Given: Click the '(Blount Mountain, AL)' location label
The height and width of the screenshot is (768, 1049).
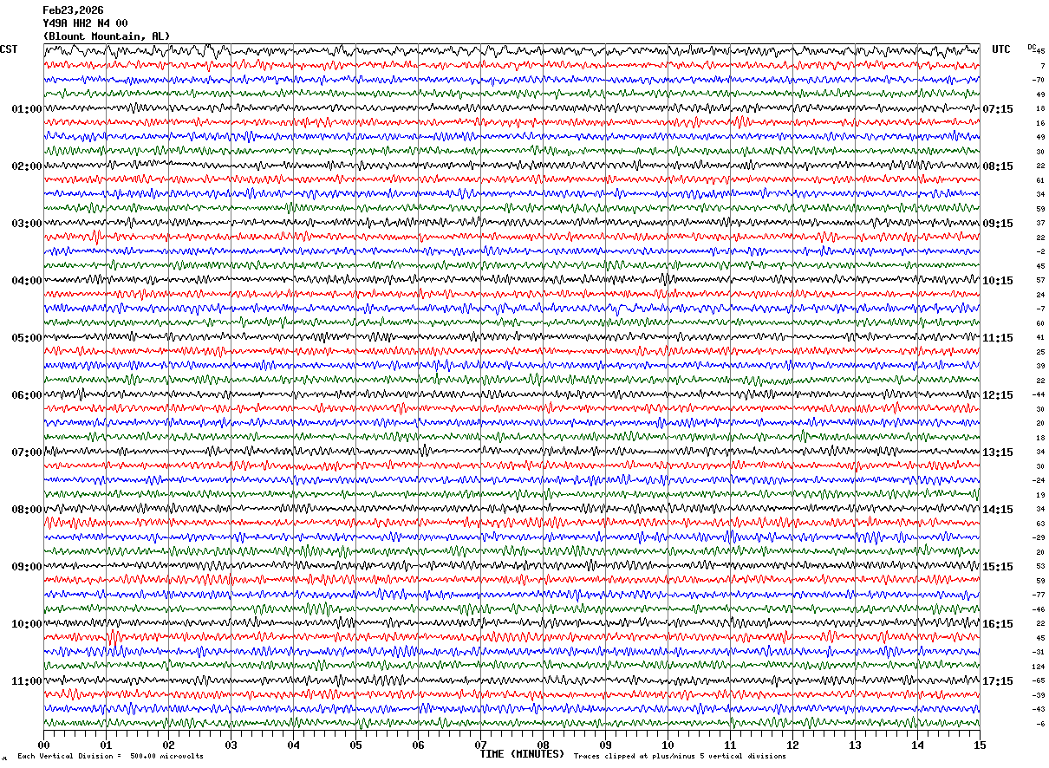Looking at the screenshot, I should pyautogui.click(x=107, y=36).
